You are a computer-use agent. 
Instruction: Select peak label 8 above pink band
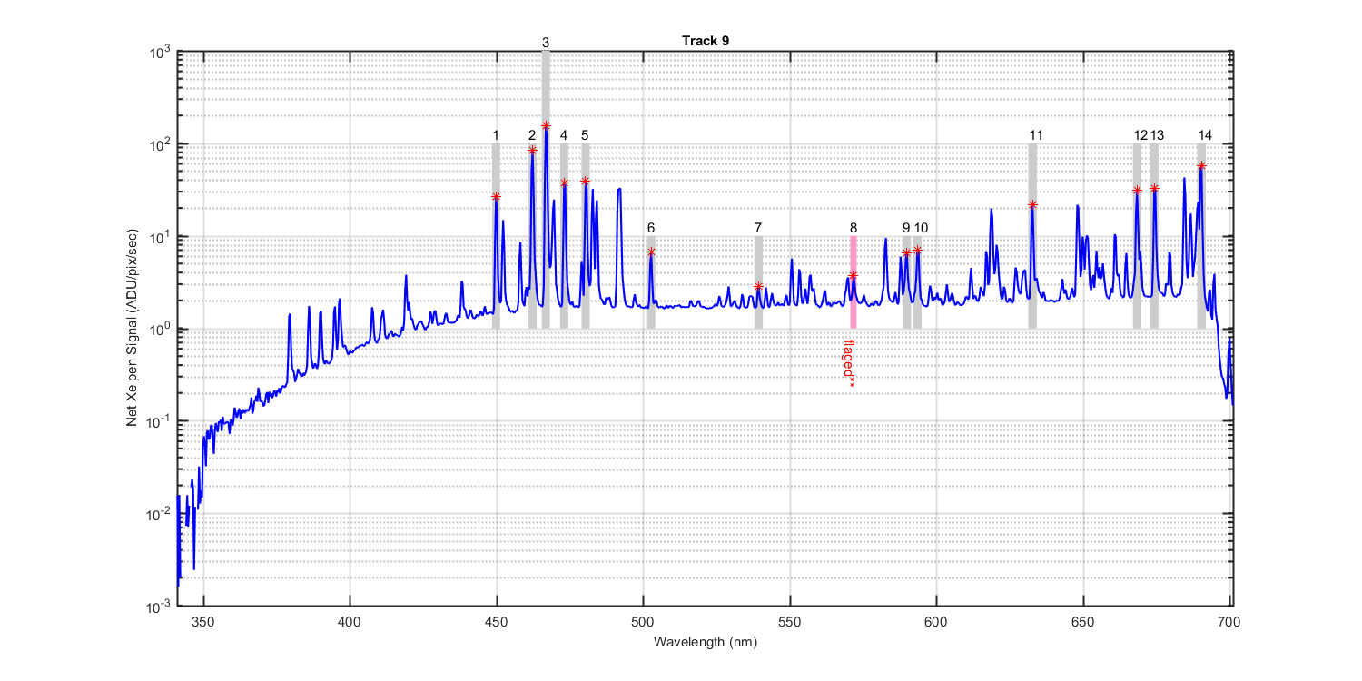854,227
